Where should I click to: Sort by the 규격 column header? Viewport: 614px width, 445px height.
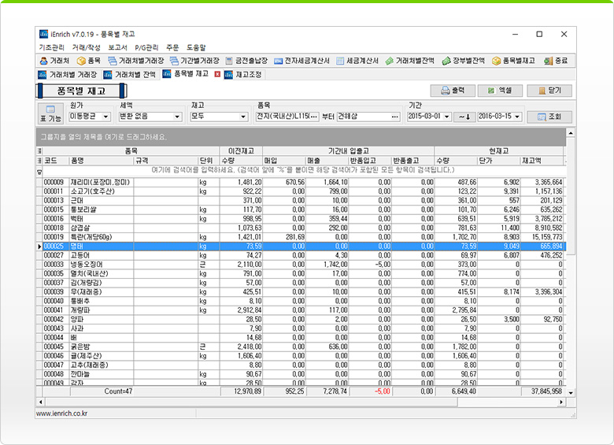pyautogui.click(x=166, y=161)
